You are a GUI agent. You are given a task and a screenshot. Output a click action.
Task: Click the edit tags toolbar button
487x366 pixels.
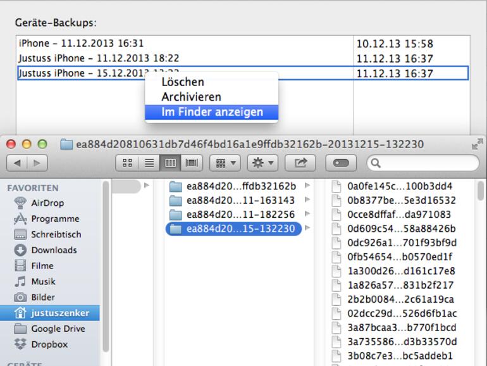tap(341, 163)
